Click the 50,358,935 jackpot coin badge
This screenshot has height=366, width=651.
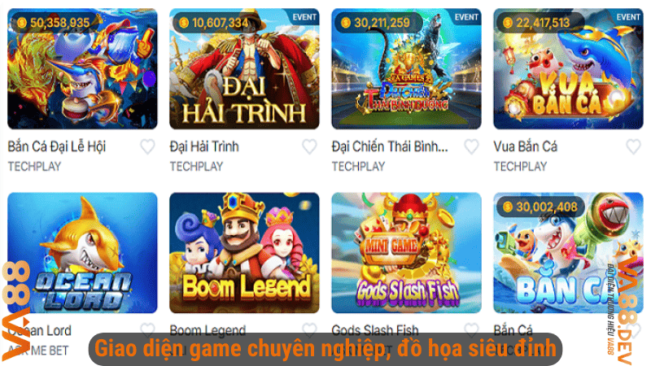tap(54, 23)
